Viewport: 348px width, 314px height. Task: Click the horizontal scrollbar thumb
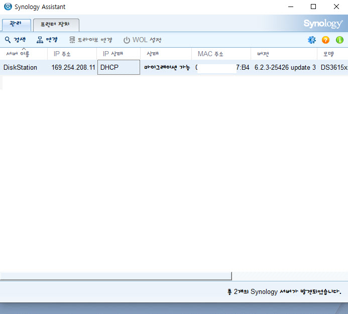click(116, 276)
